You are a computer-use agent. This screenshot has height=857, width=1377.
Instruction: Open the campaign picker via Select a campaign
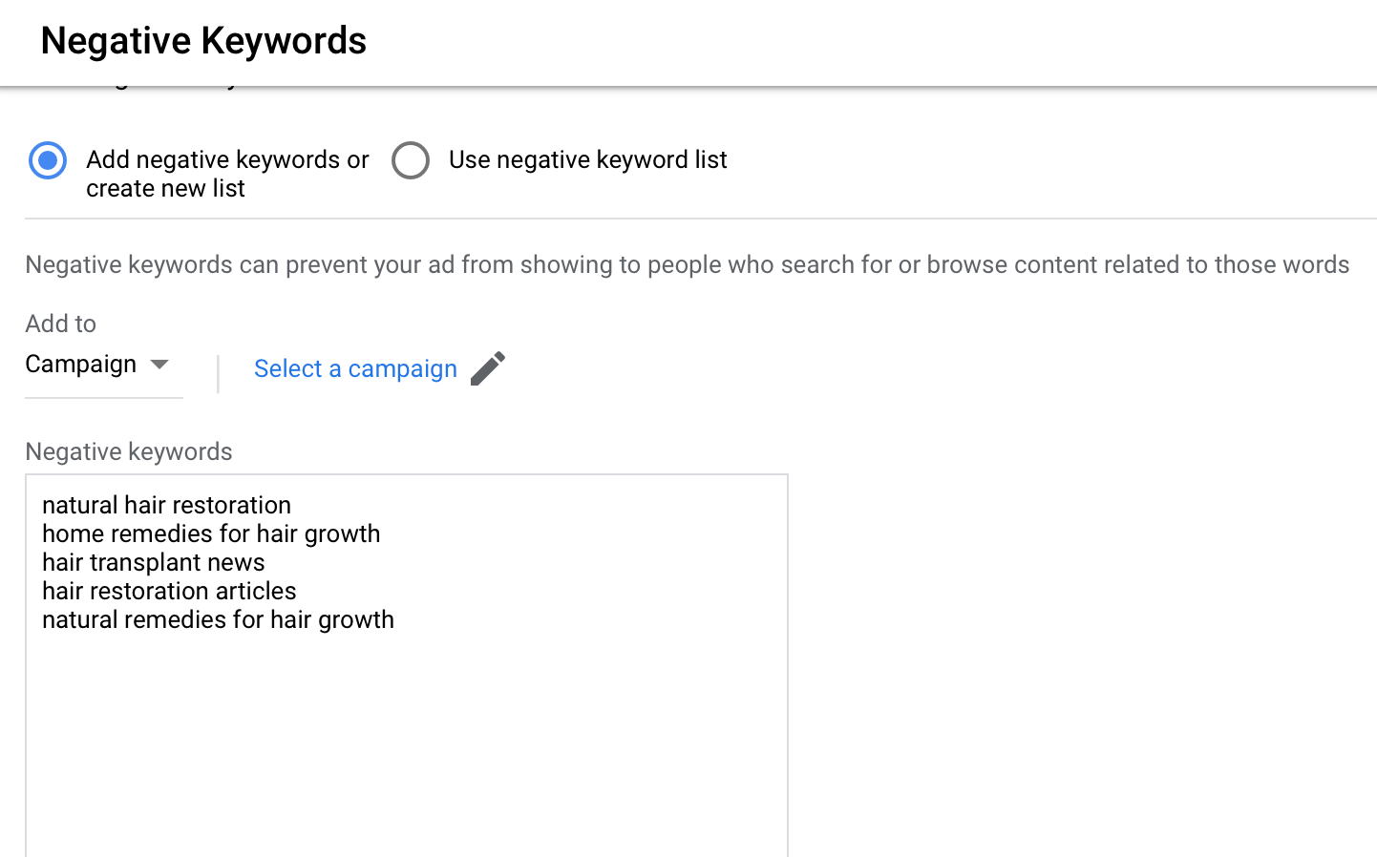pyautogui.click(x=355, y=368)
